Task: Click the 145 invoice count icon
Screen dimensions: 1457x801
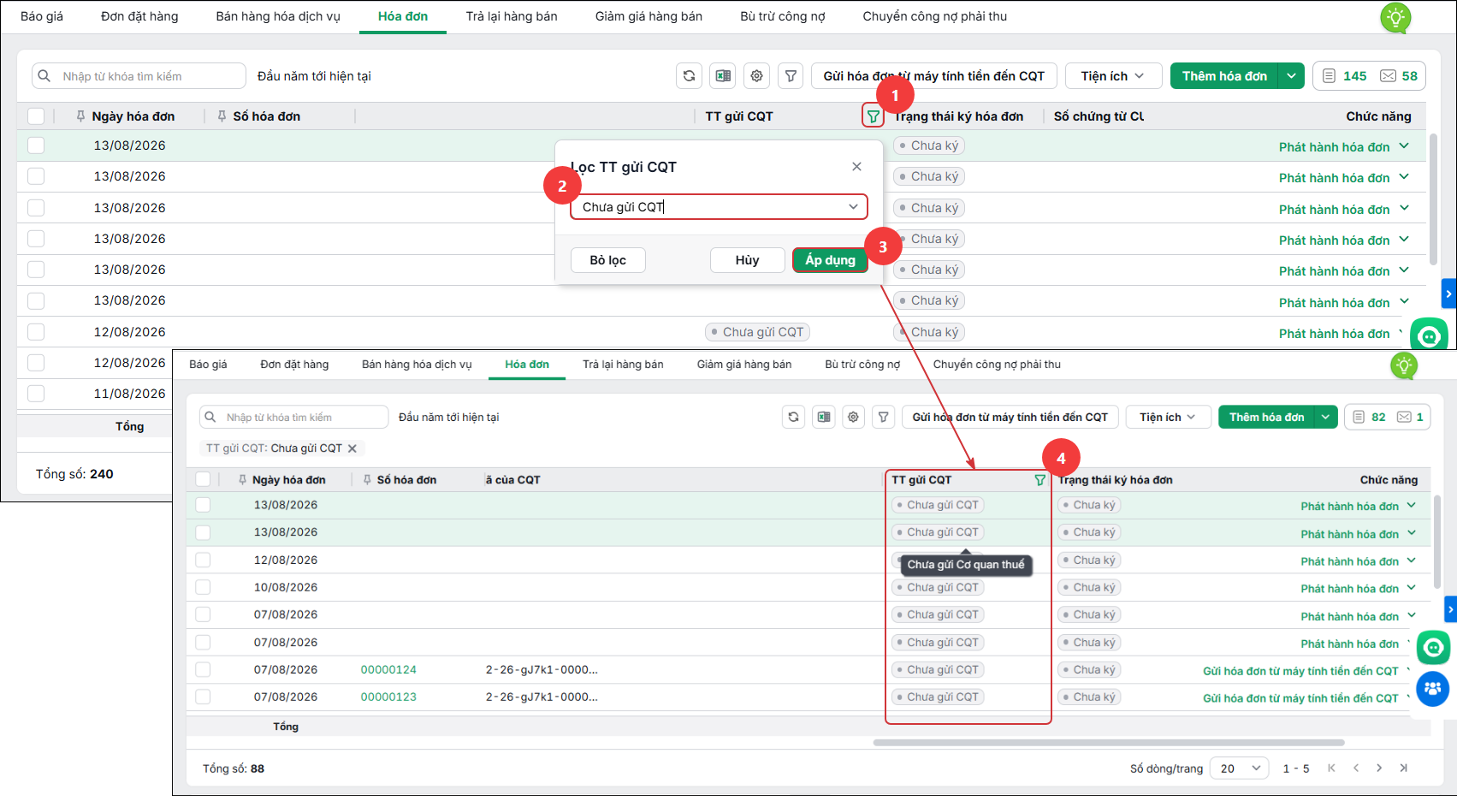Action: (x=1329, y=76)
